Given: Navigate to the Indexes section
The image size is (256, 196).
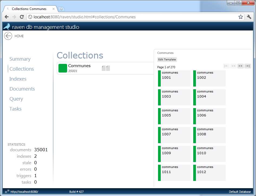Looking at the screenshot, I should (18, 79).
